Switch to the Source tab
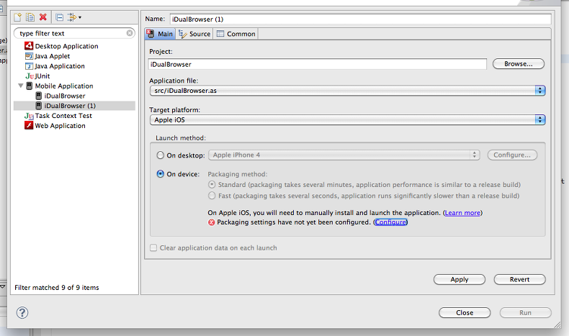 coord(195,34)
